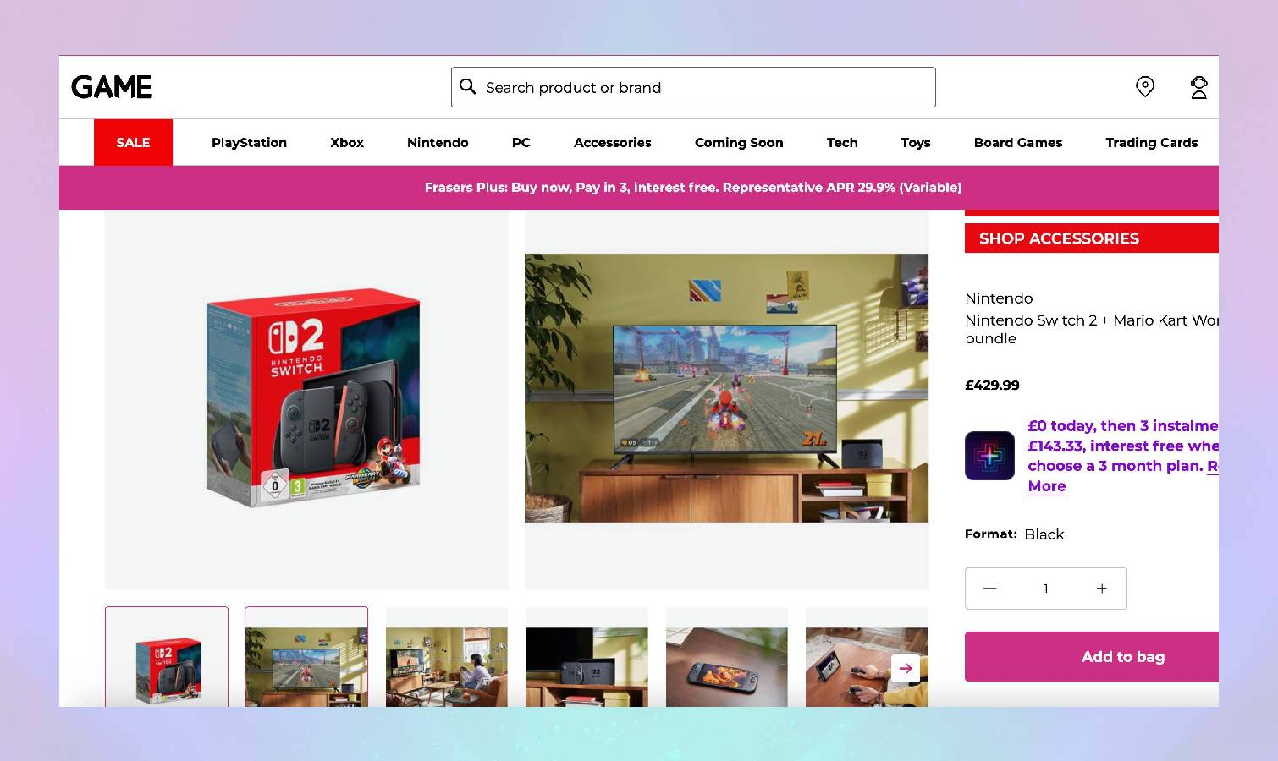Add the Switch 2 bundle to bag

(1092, 656)
